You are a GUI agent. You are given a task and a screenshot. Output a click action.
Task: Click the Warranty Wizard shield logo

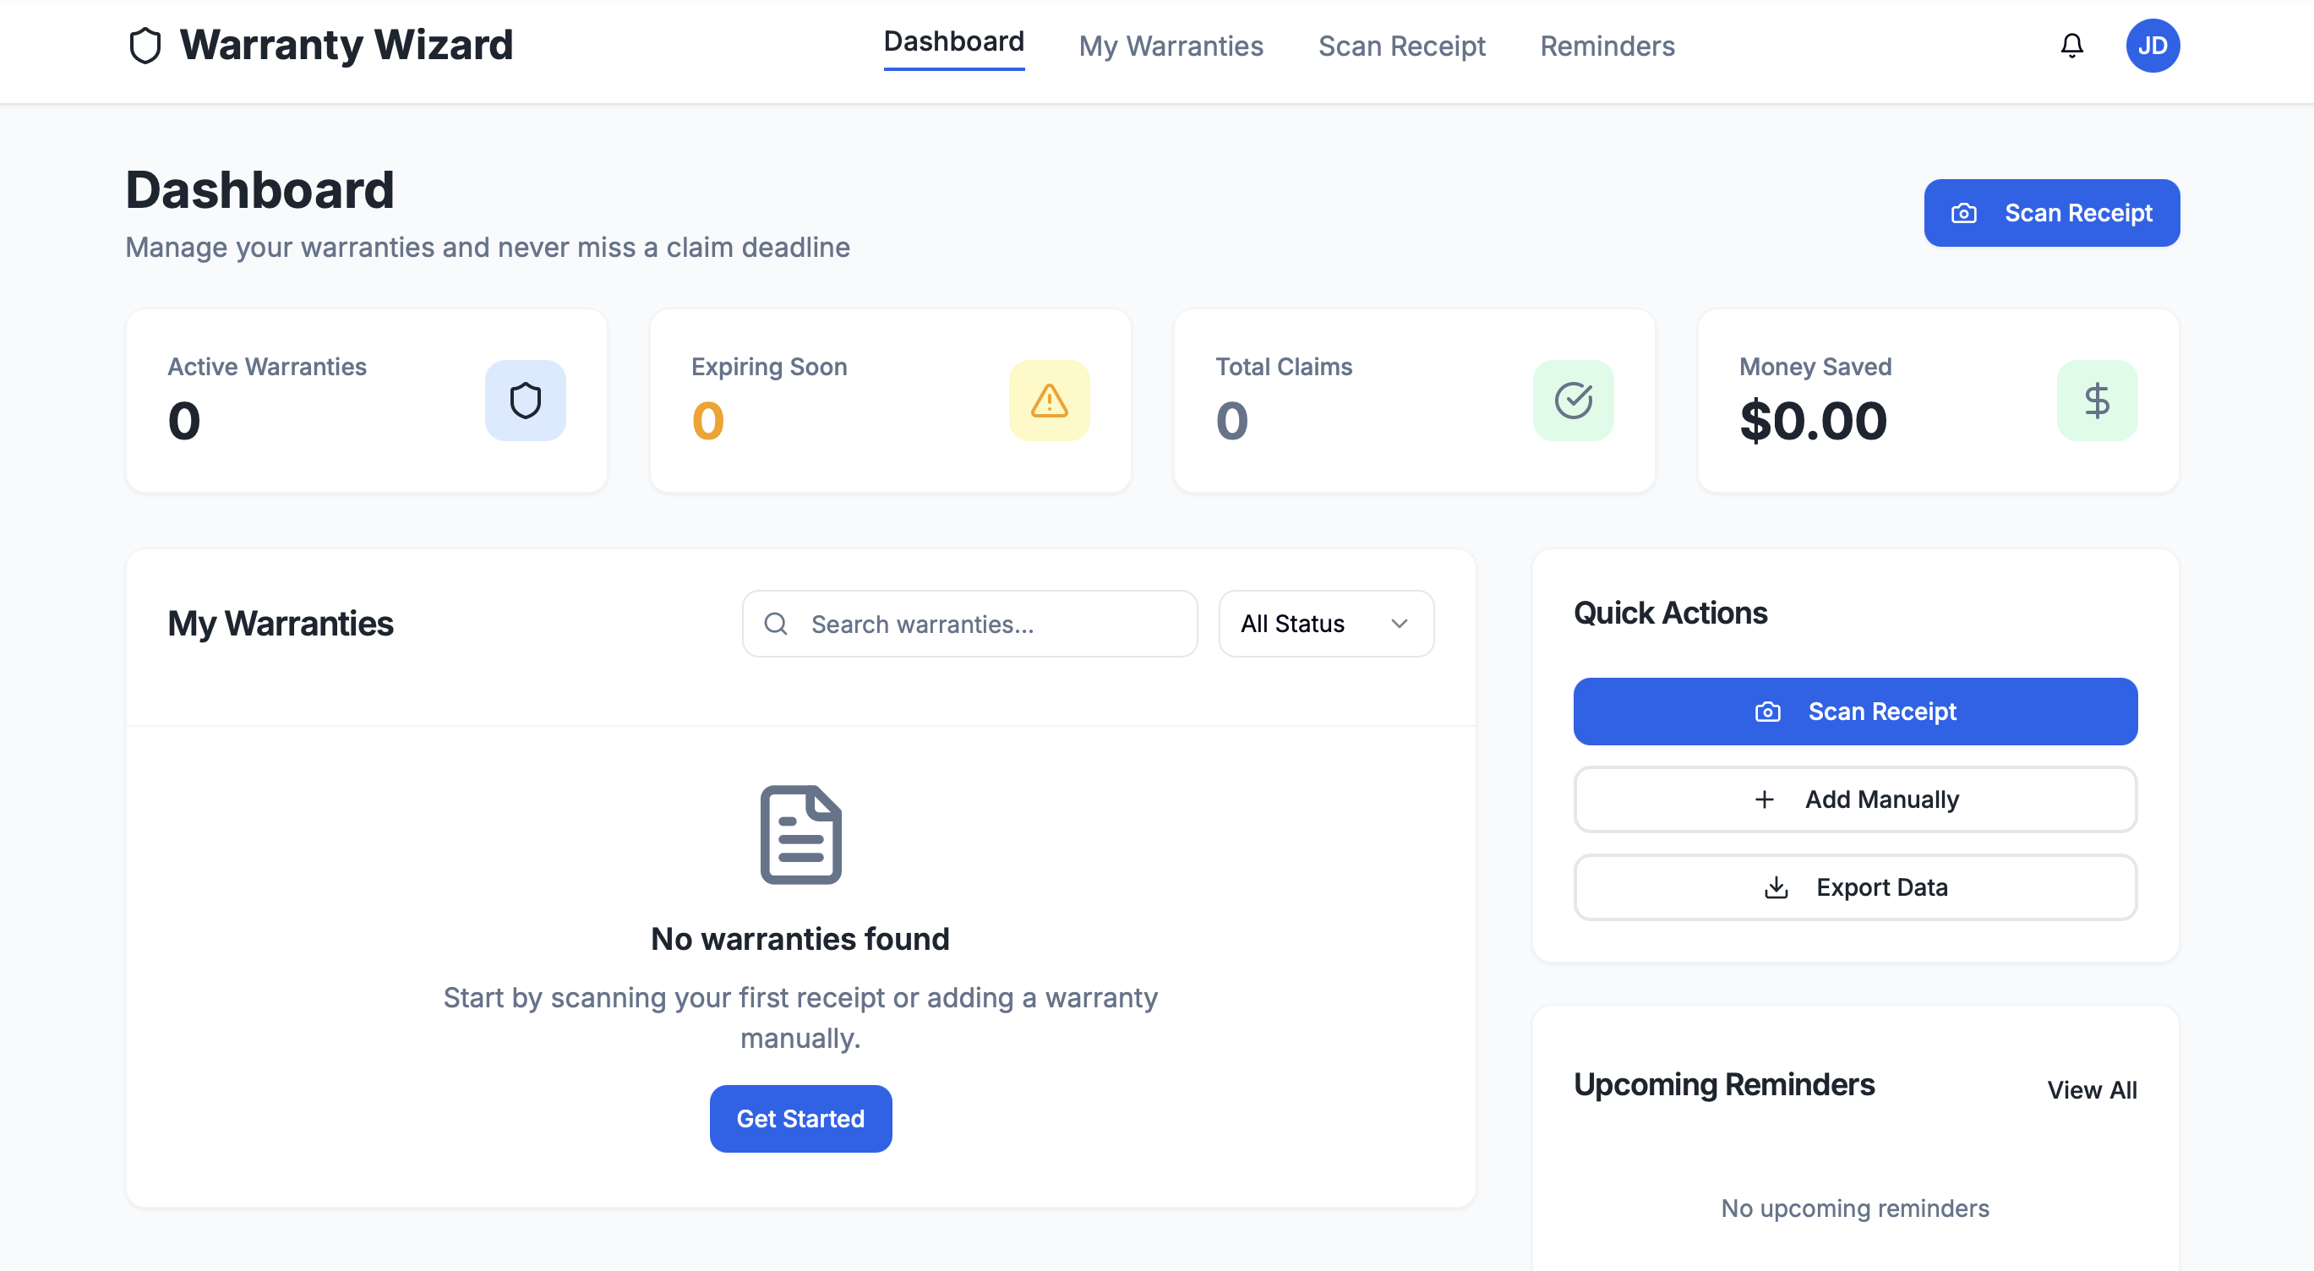pyautogui.click(x=145, y=46)
